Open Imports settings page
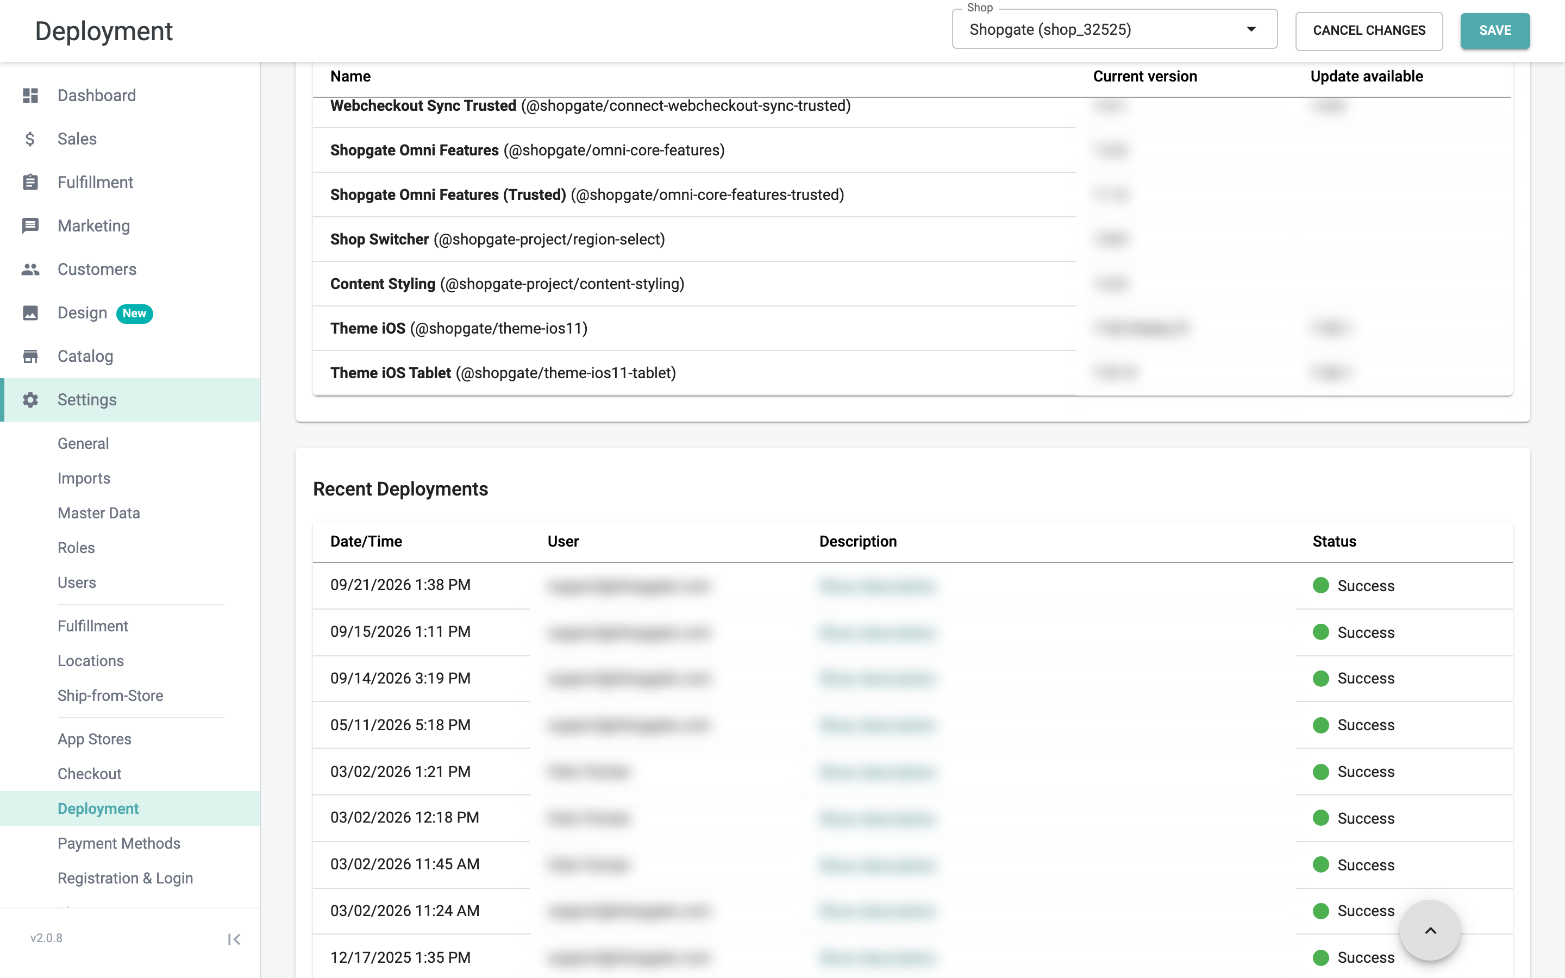The width and height of the screenshot is (1565, 978). tap(84, 478)
